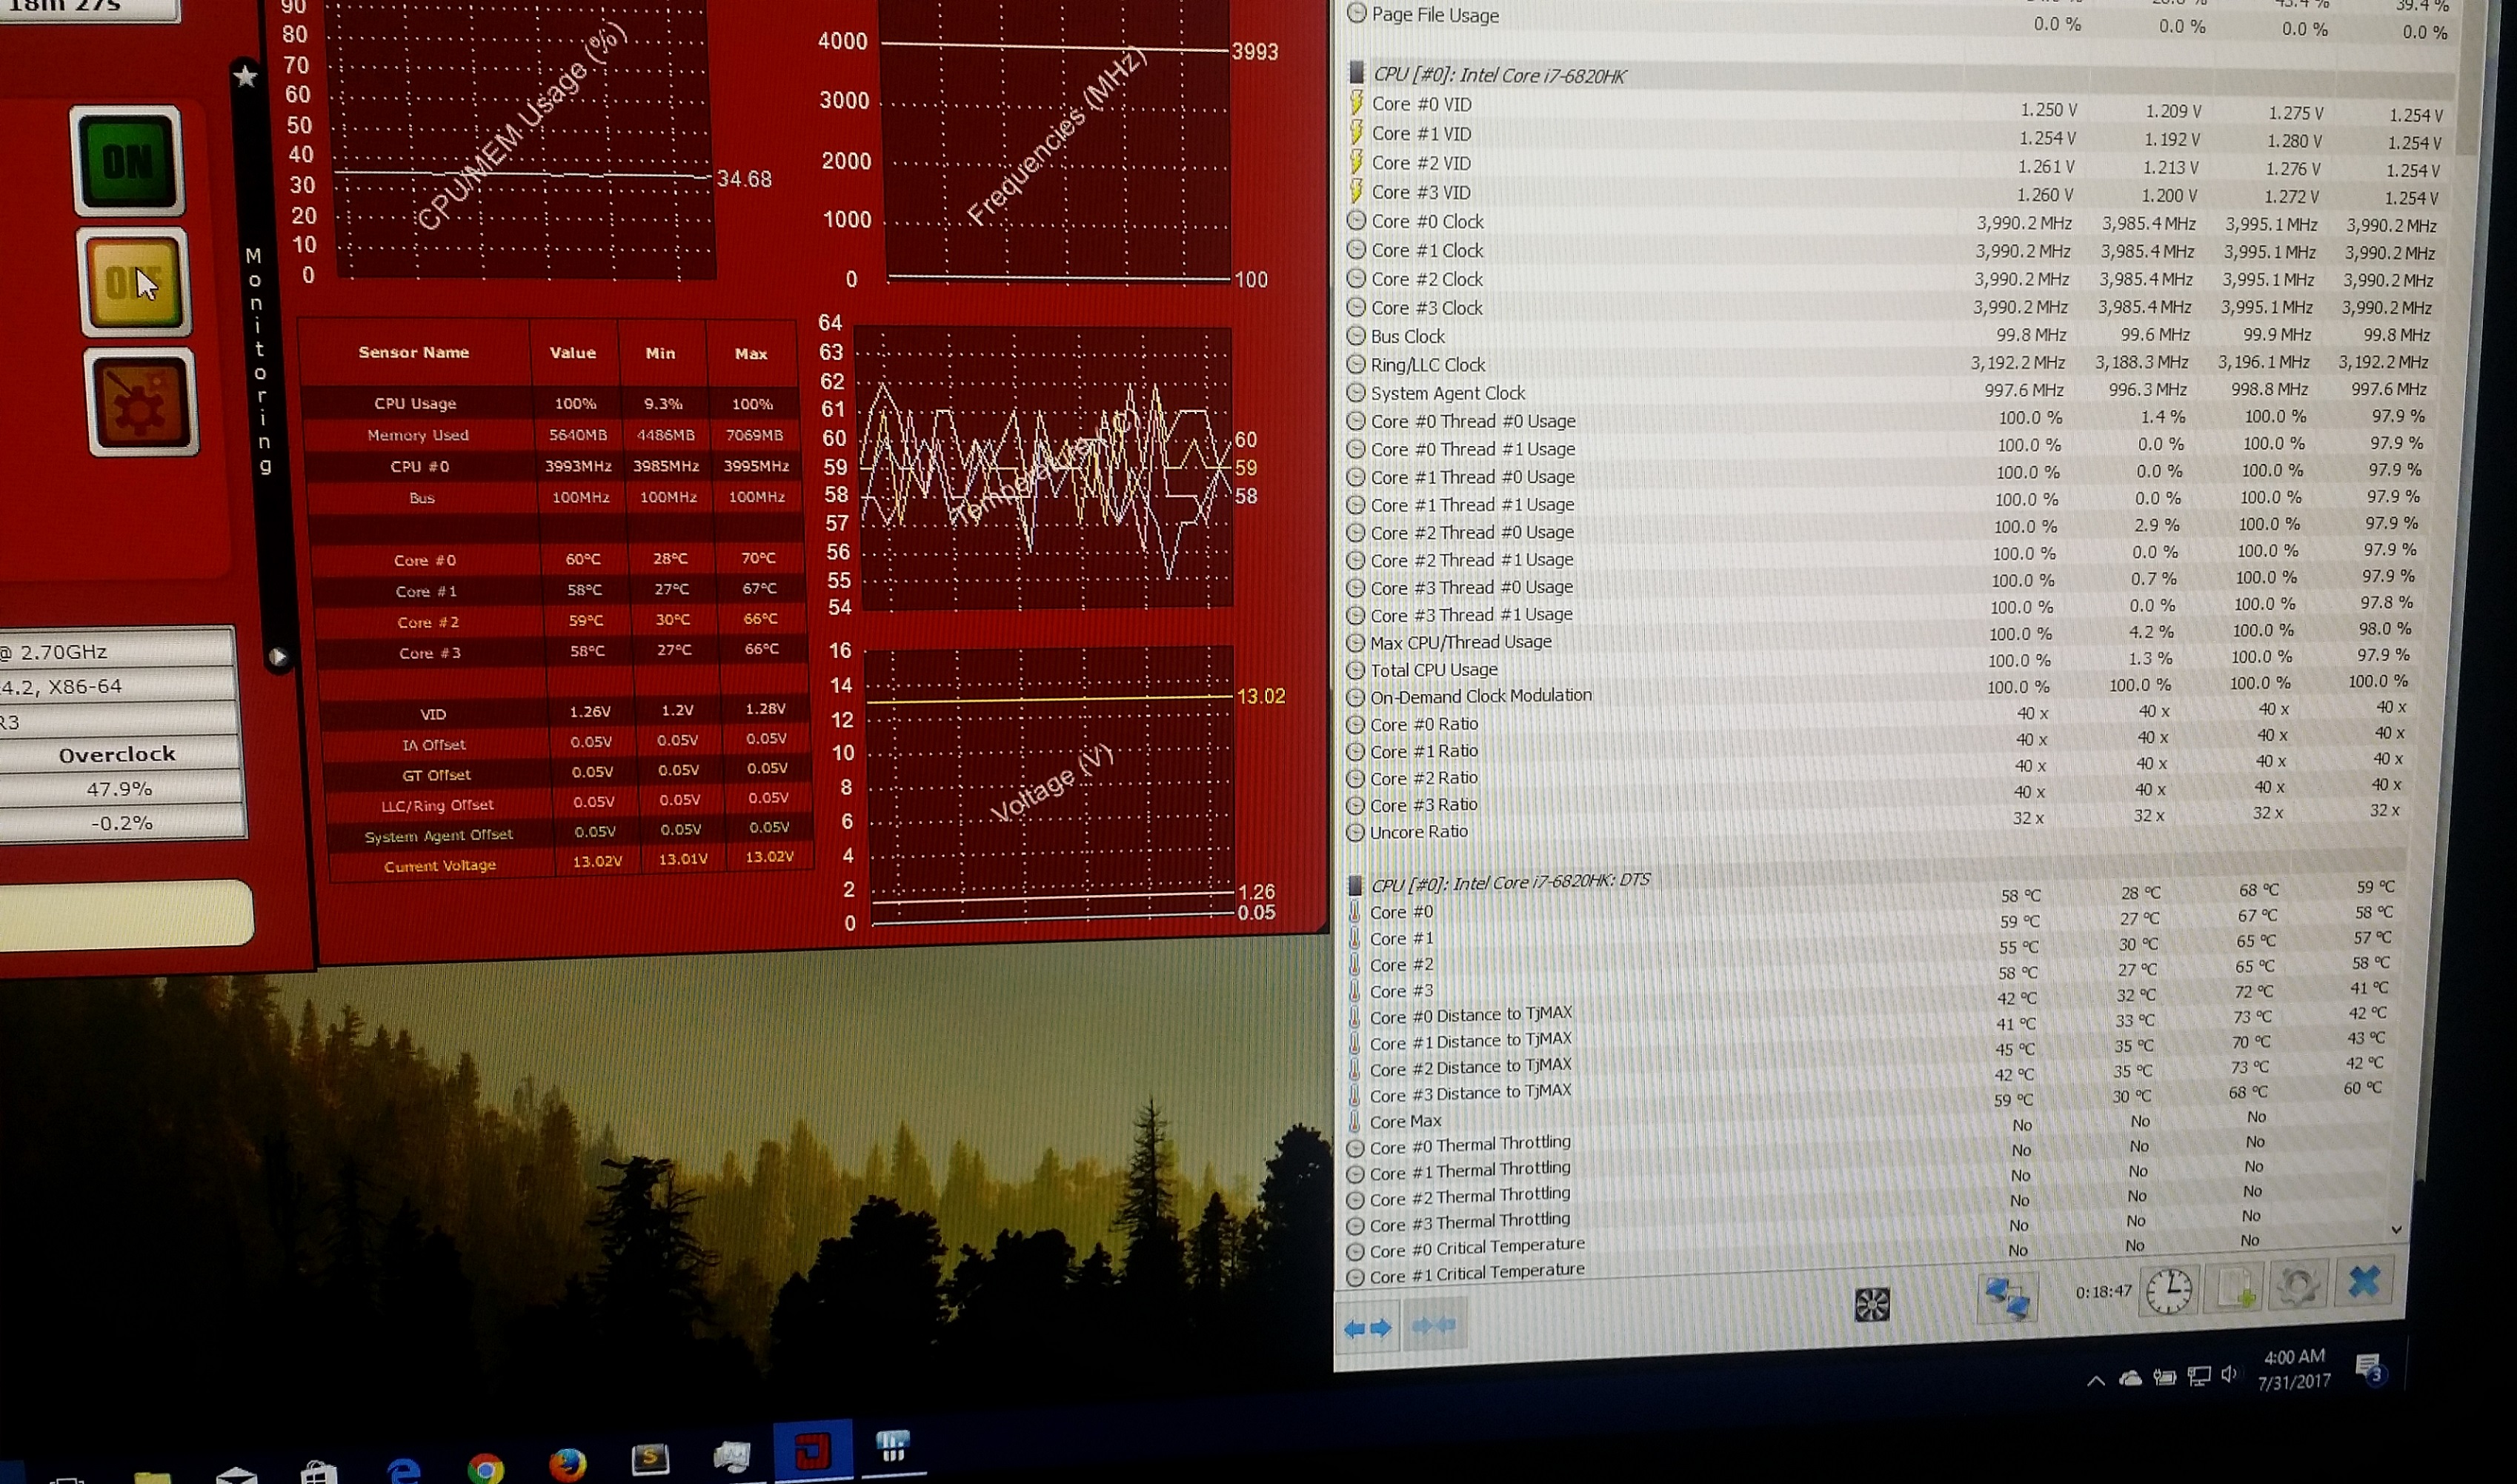This screenshot has width=2517, height=1484.
Task: Show hidden system tray icons chevron
Action: (x=2096, y=1381)
